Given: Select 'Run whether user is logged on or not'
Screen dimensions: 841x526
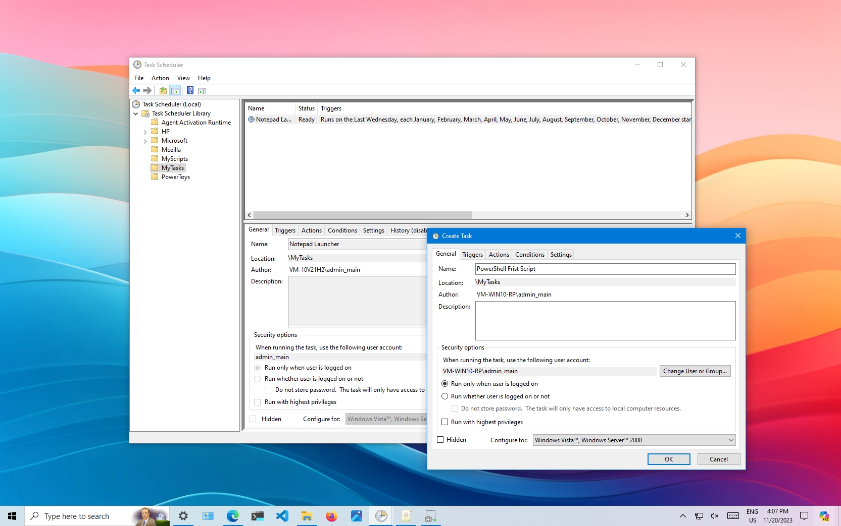Looking at the screenshot, I should pos(445,396).
